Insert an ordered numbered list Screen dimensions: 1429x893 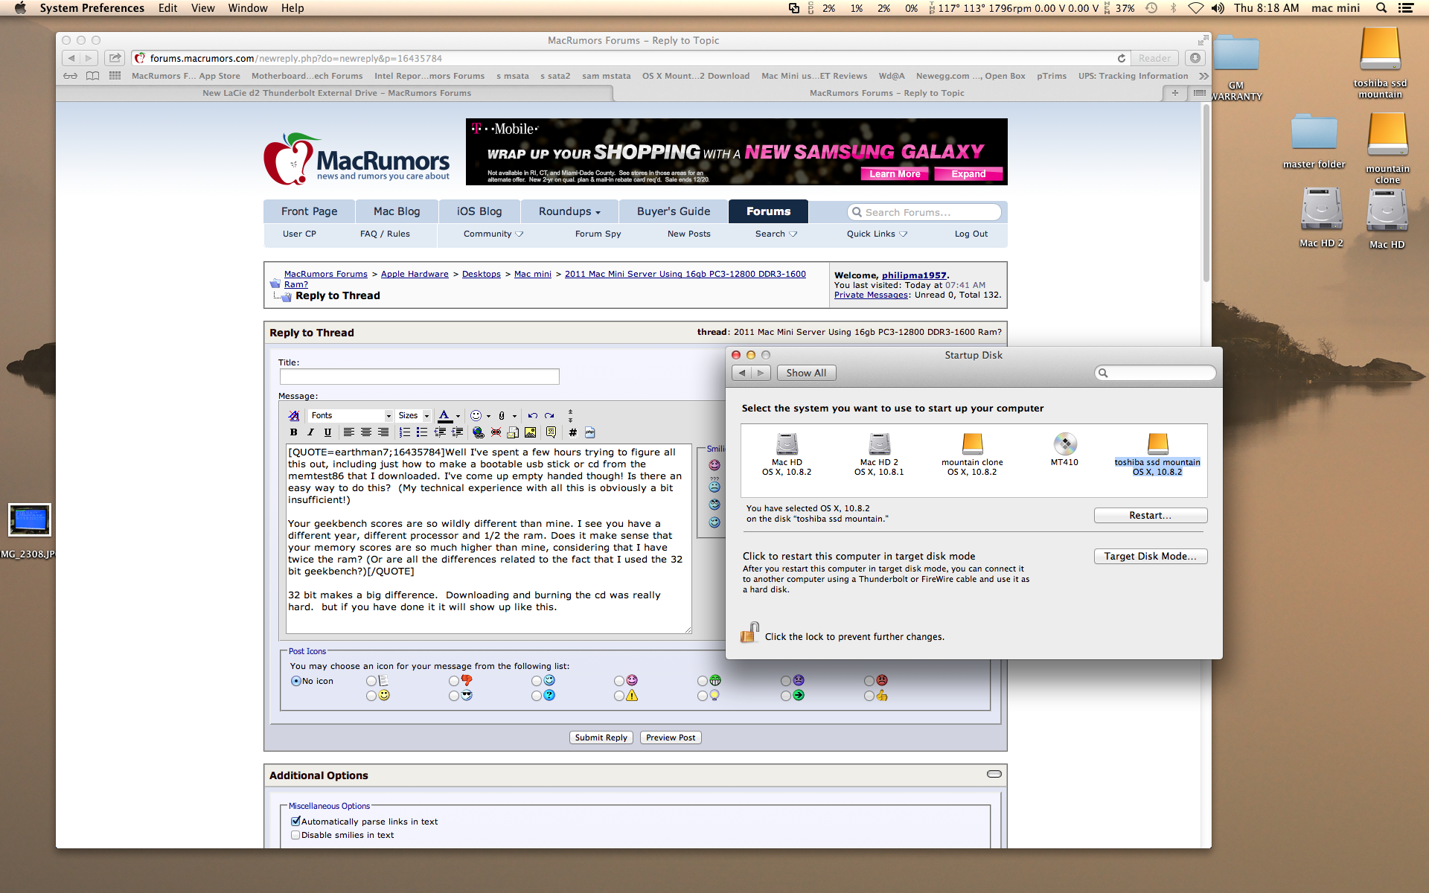pyautogui.click(x=404, y=432)
